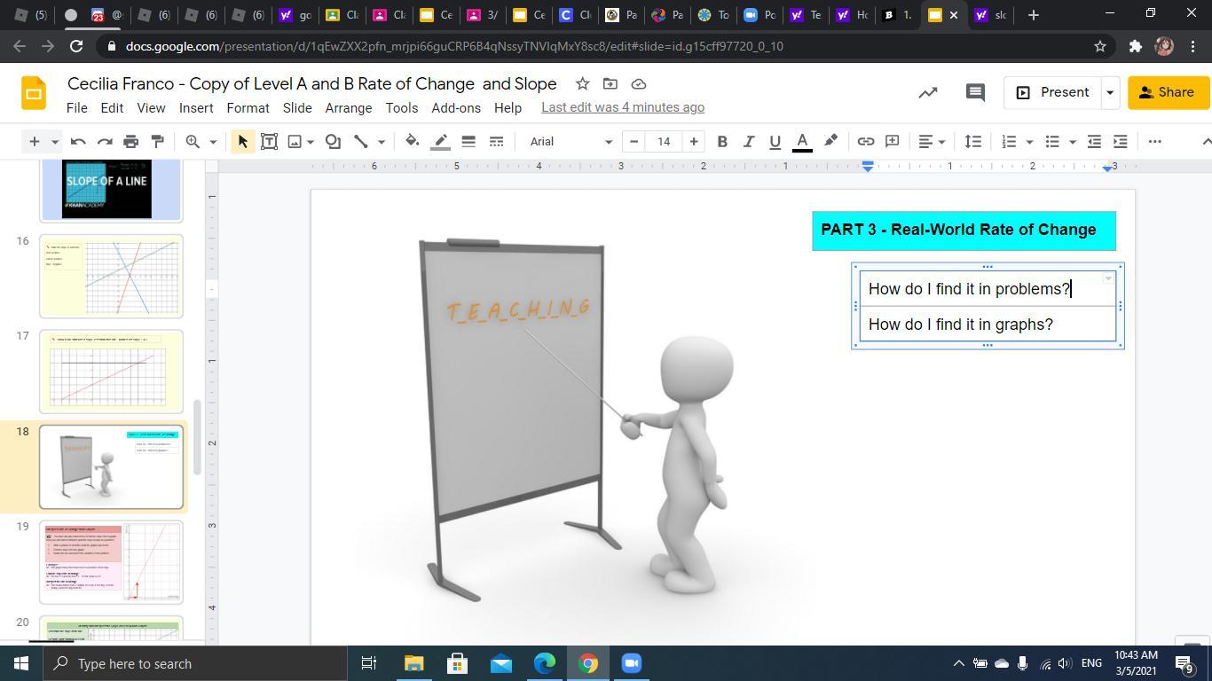Click the print icon in toolbar

point(131,142)
